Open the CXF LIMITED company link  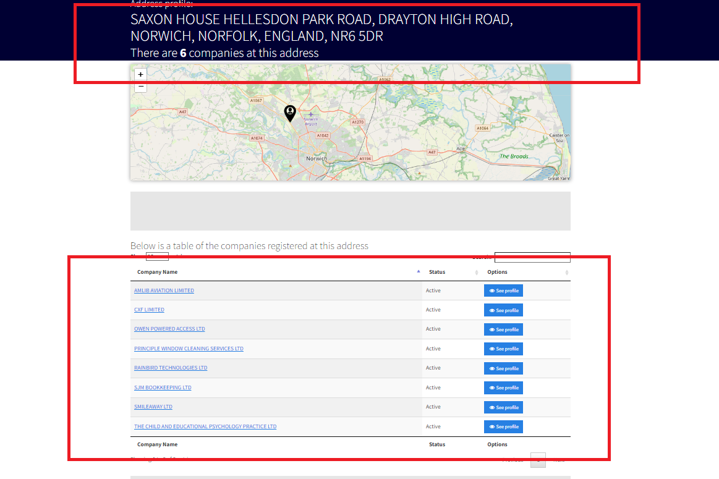149,310
